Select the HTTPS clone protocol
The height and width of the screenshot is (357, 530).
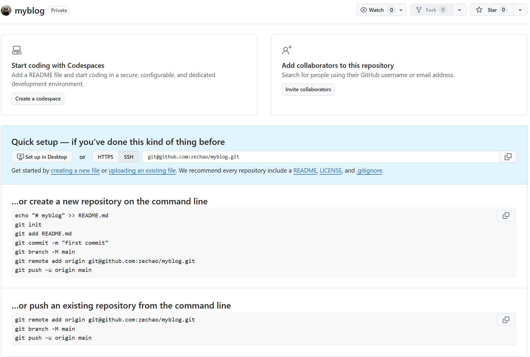(x=105, y=157)
